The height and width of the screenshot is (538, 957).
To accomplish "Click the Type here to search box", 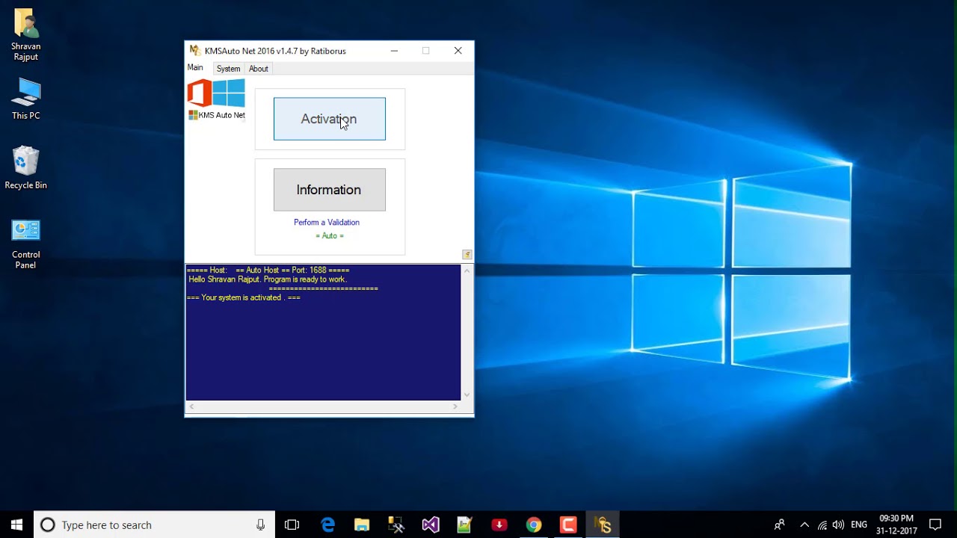I will click(x=155, y=525).
